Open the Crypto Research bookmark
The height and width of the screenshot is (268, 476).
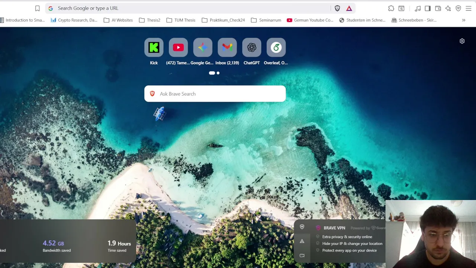click(x=74, y=20)
